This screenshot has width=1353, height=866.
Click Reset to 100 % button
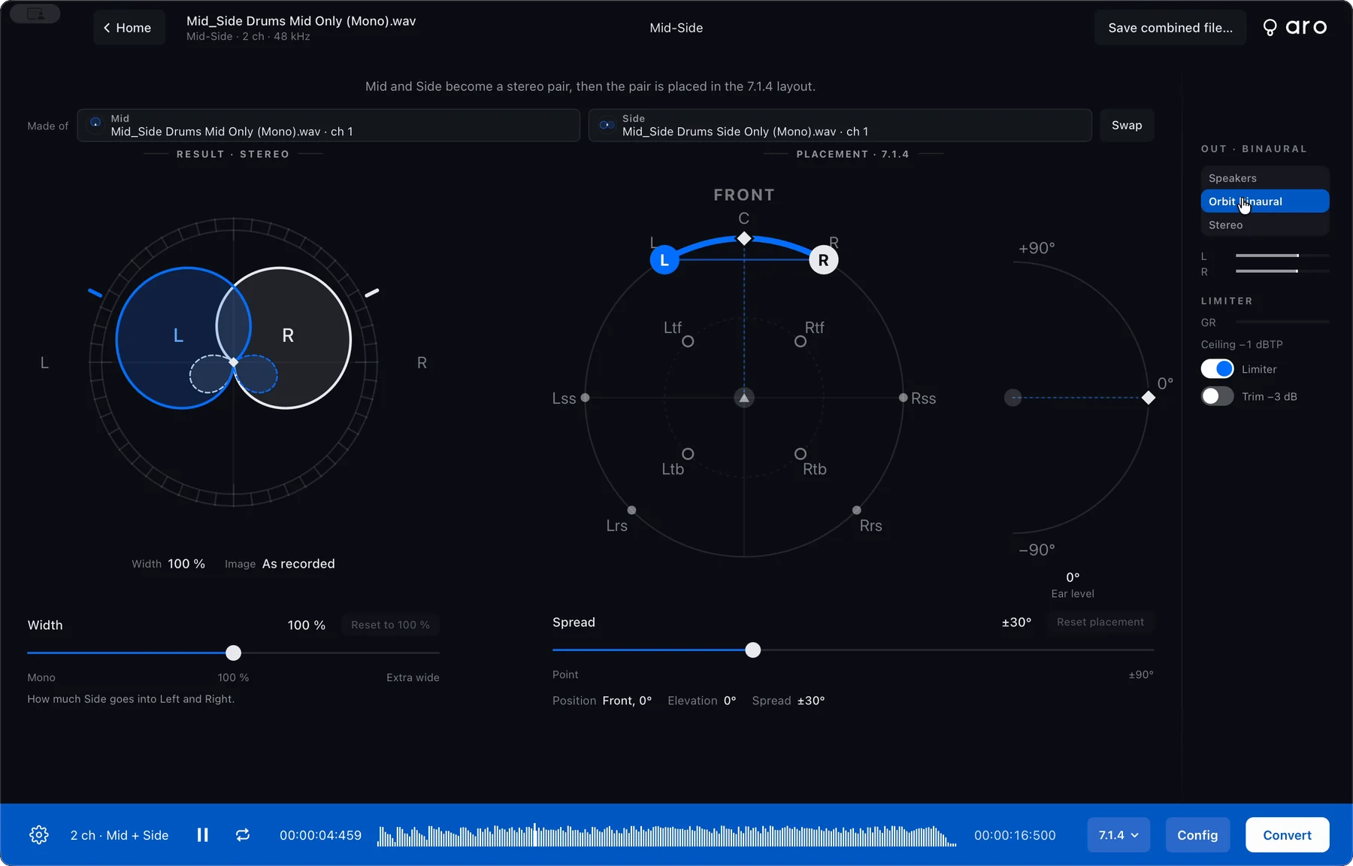[x=390, y=625]
